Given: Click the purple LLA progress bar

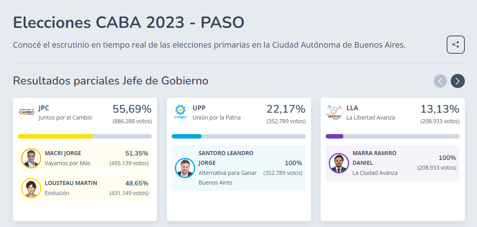Looking at the screenshot, I should [334, 136].
